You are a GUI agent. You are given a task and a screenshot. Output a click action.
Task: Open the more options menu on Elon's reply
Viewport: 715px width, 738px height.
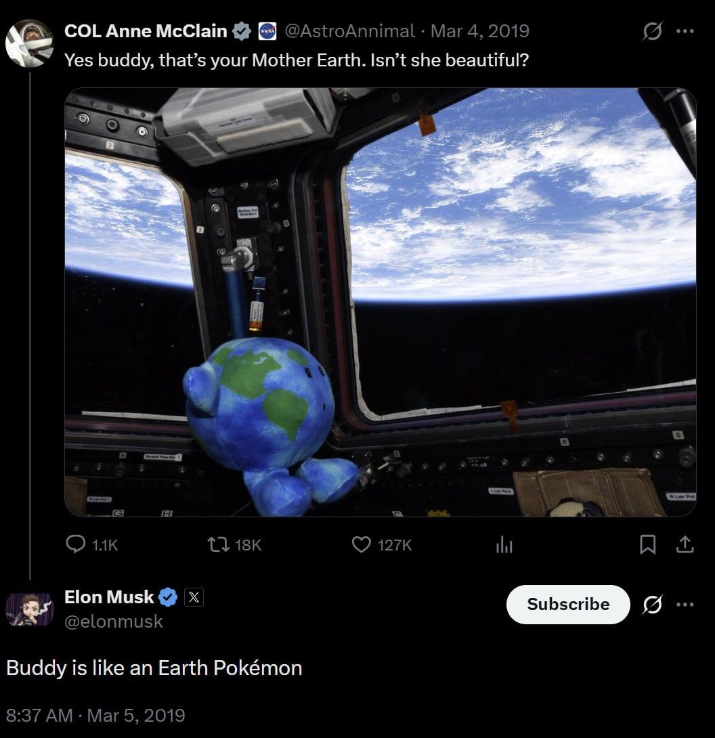pos(687,605)
